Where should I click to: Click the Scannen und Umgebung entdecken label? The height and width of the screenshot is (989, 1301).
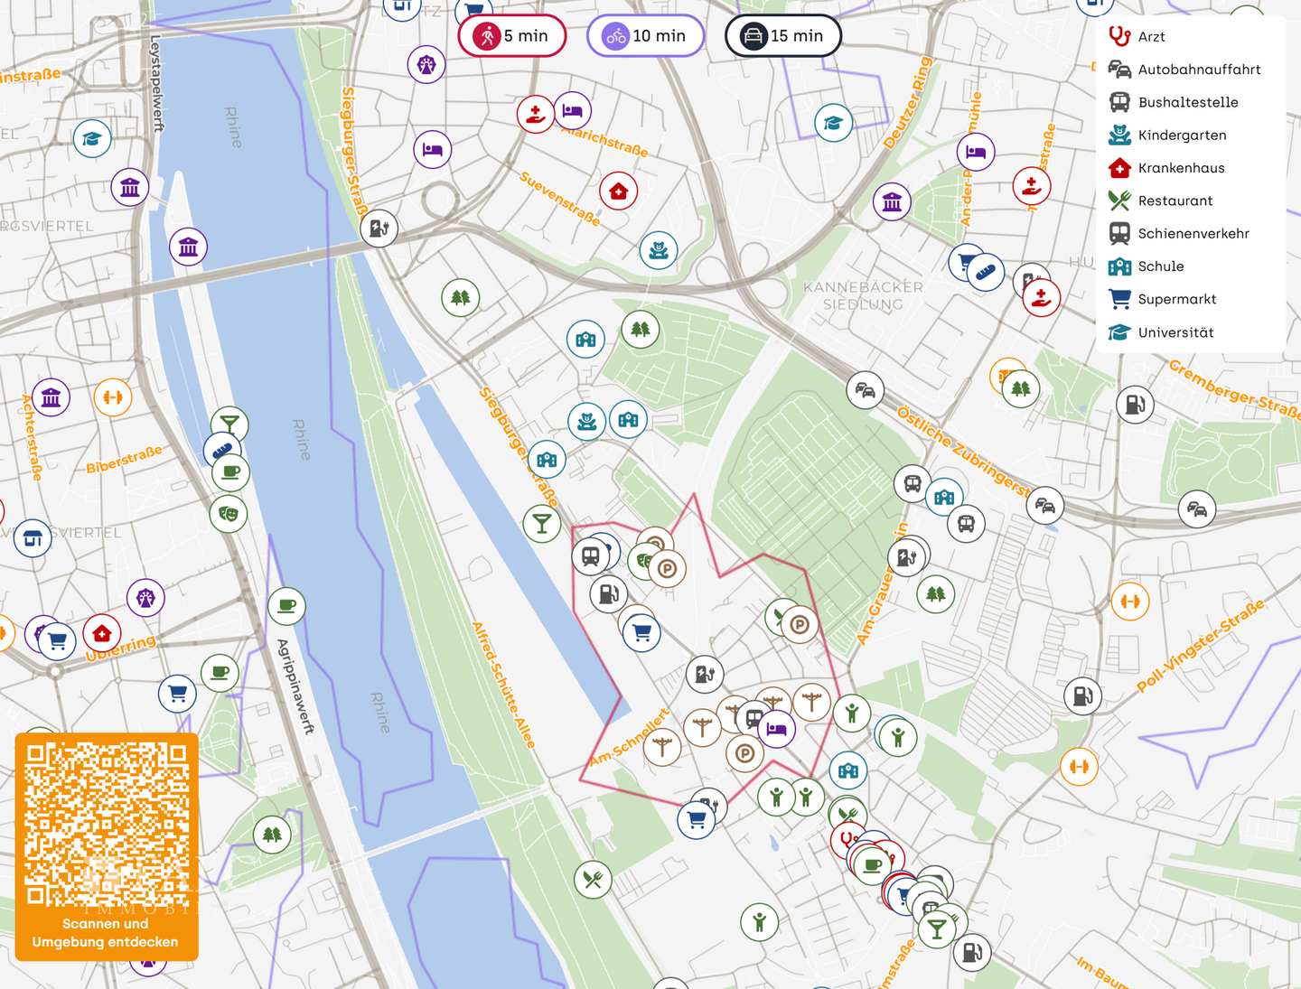click(x=106, y=933)
